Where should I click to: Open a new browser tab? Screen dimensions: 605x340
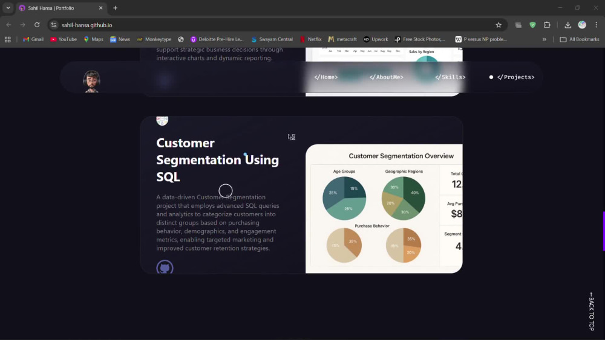(x=115, y=8)
